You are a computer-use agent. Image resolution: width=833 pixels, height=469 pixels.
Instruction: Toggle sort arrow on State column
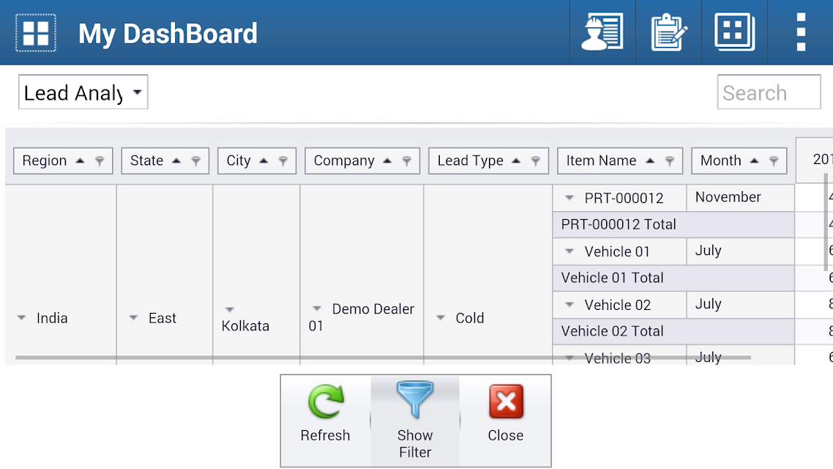[x=176, y=160]
